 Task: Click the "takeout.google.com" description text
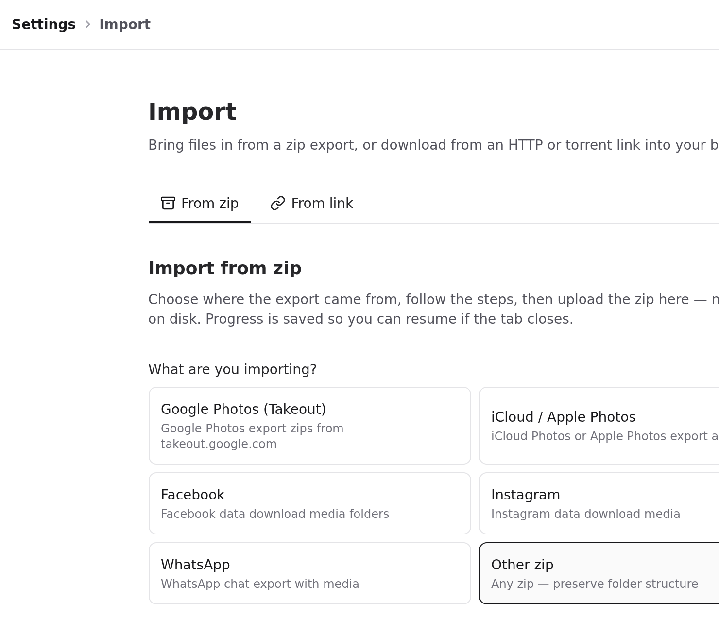(x=219, y=444)
